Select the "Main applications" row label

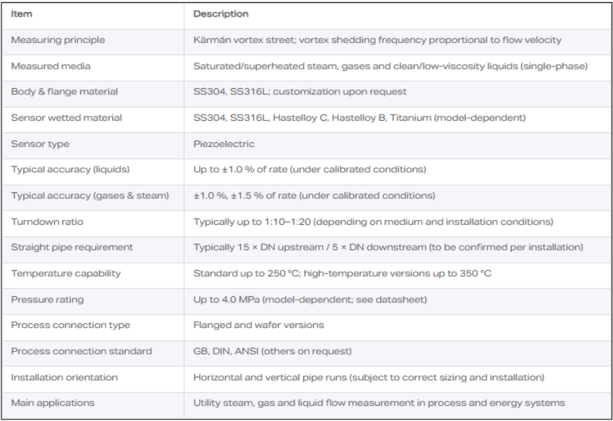click(x=53, y=403)
